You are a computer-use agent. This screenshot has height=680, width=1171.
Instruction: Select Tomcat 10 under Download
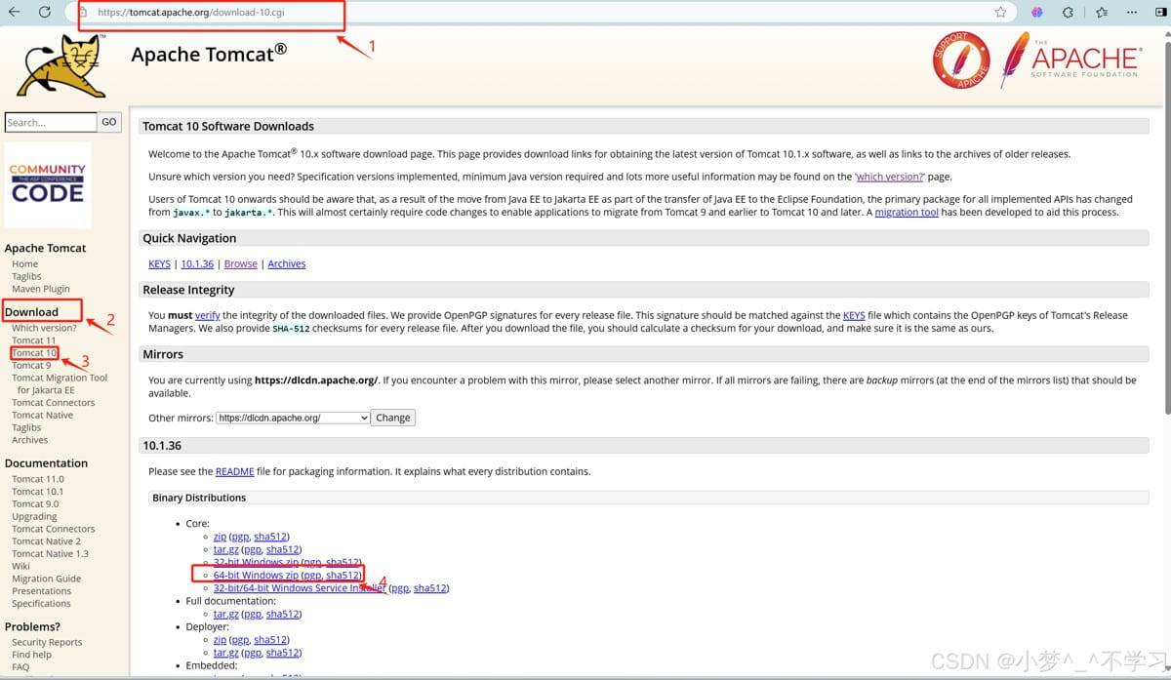click(x=33, y=352)
